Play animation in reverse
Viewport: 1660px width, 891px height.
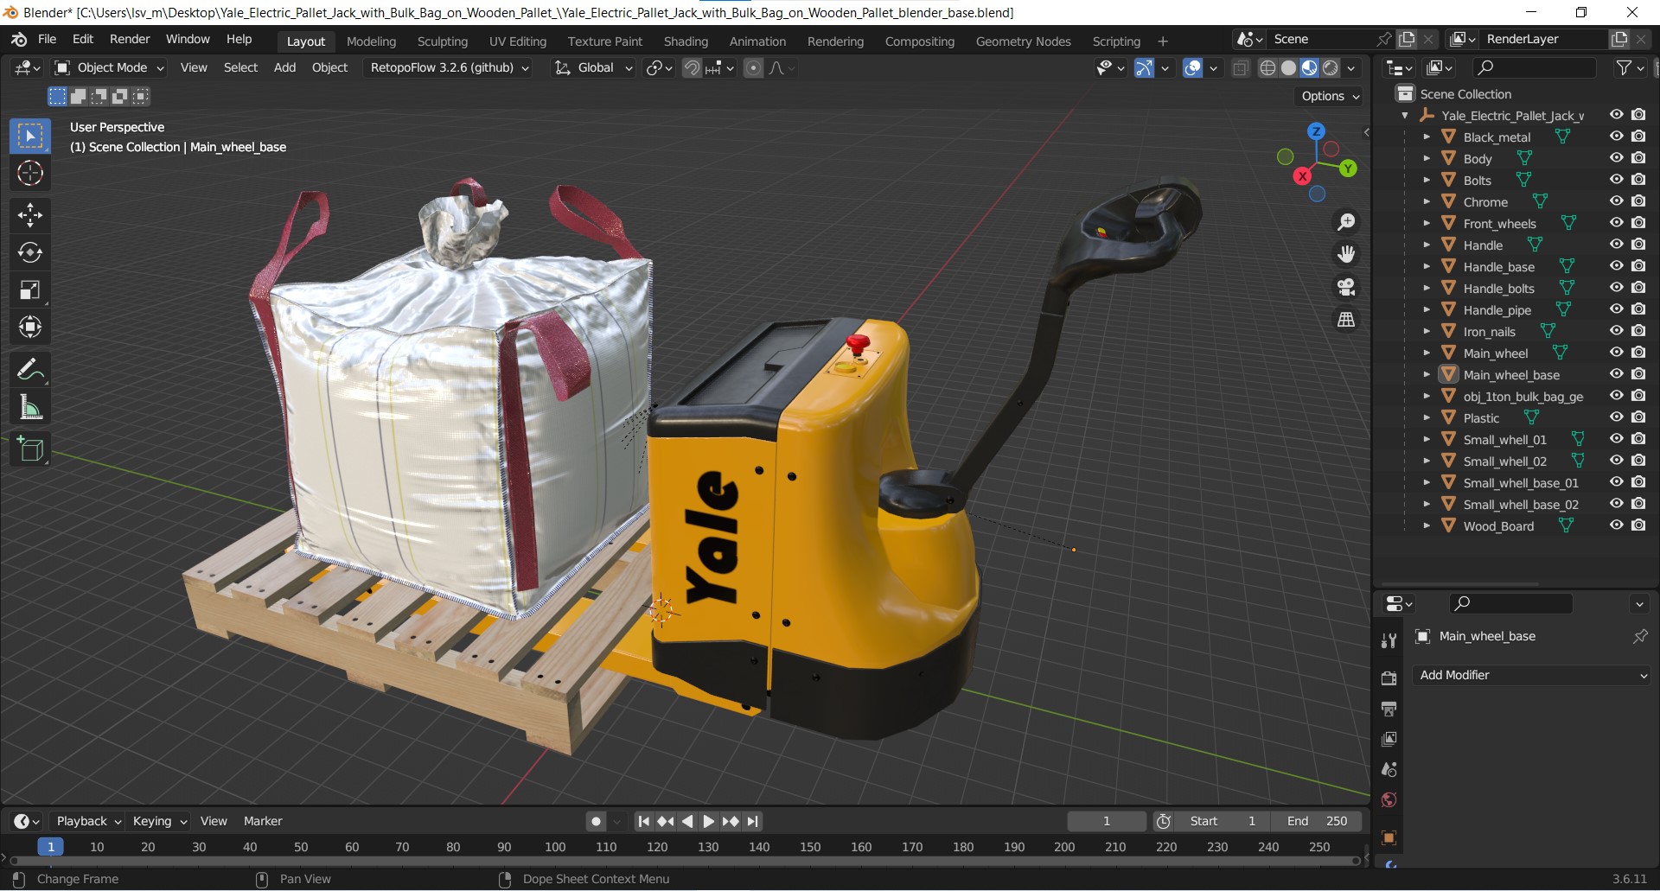(687, 821)
